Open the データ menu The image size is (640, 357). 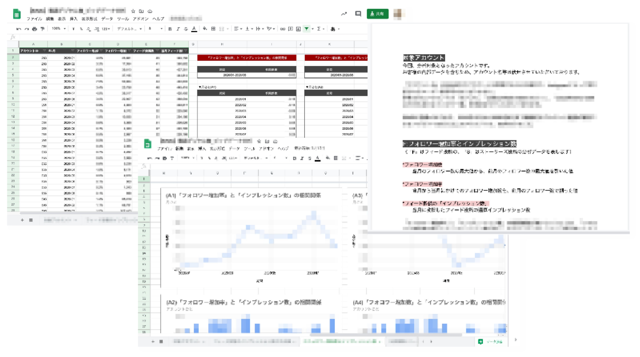[107, 19]
